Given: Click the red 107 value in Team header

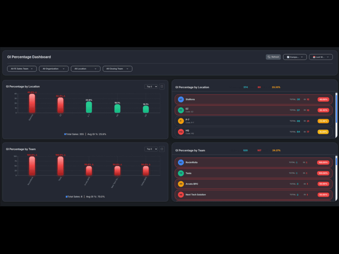Looking at the screenshot, I should [259, 150].
